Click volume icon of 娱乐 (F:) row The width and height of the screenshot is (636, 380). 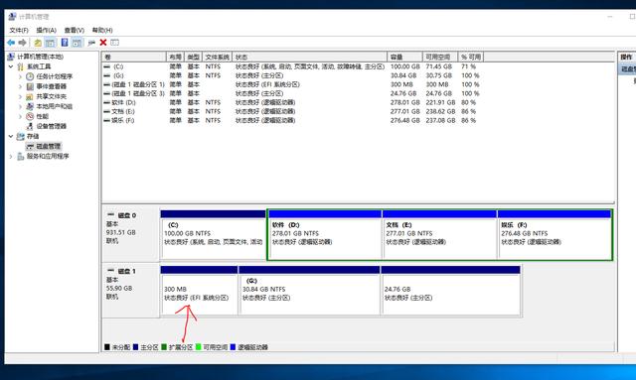(107, 120)
